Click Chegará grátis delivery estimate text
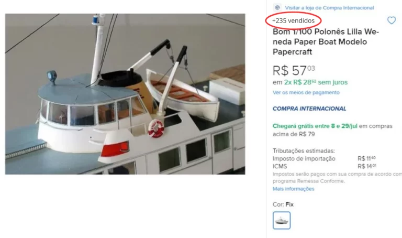The height and width of the screenshot is (238, 402). pyautogui.click(x=332, y=130)
